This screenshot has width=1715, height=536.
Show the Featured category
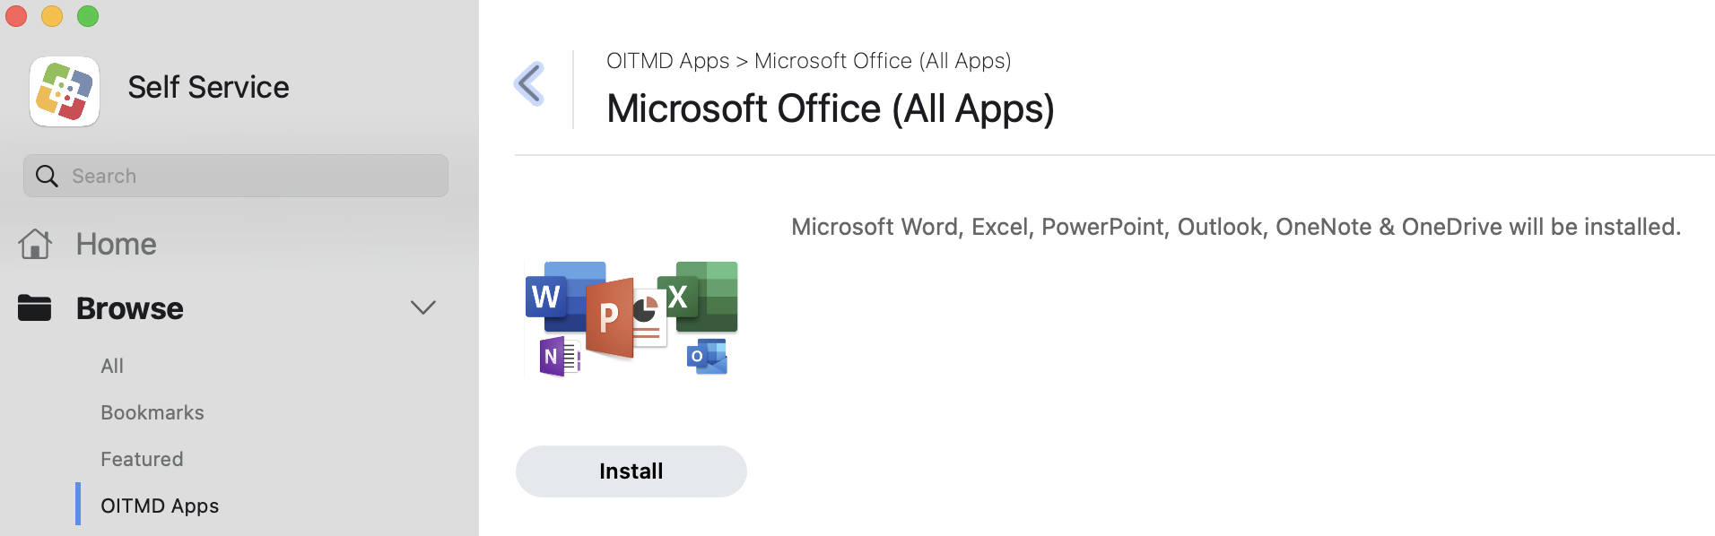[x=142, y=459]
